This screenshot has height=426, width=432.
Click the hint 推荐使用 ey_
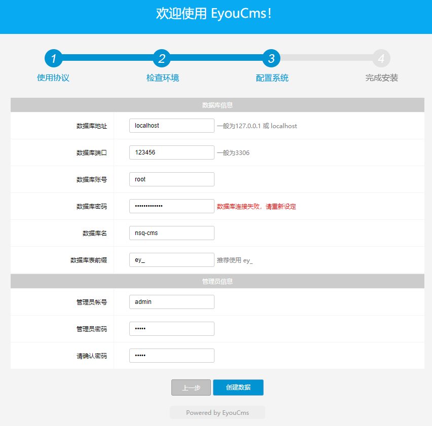pyautogui.click(x=234, y=260)
